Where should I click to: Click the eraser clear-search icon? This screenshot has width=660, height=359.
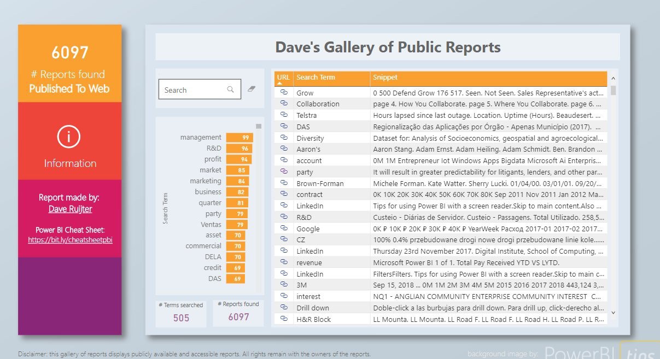point(252,88)
